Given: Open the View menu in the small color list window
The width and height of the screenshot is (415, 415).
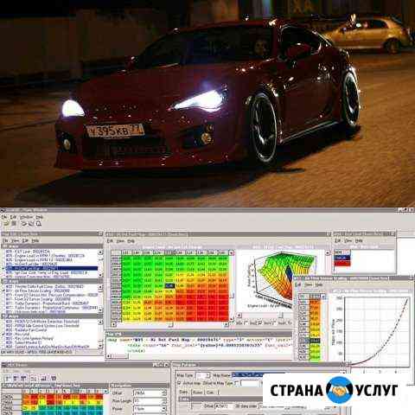Looking at the screenshot, I should (x=348, y=240).
